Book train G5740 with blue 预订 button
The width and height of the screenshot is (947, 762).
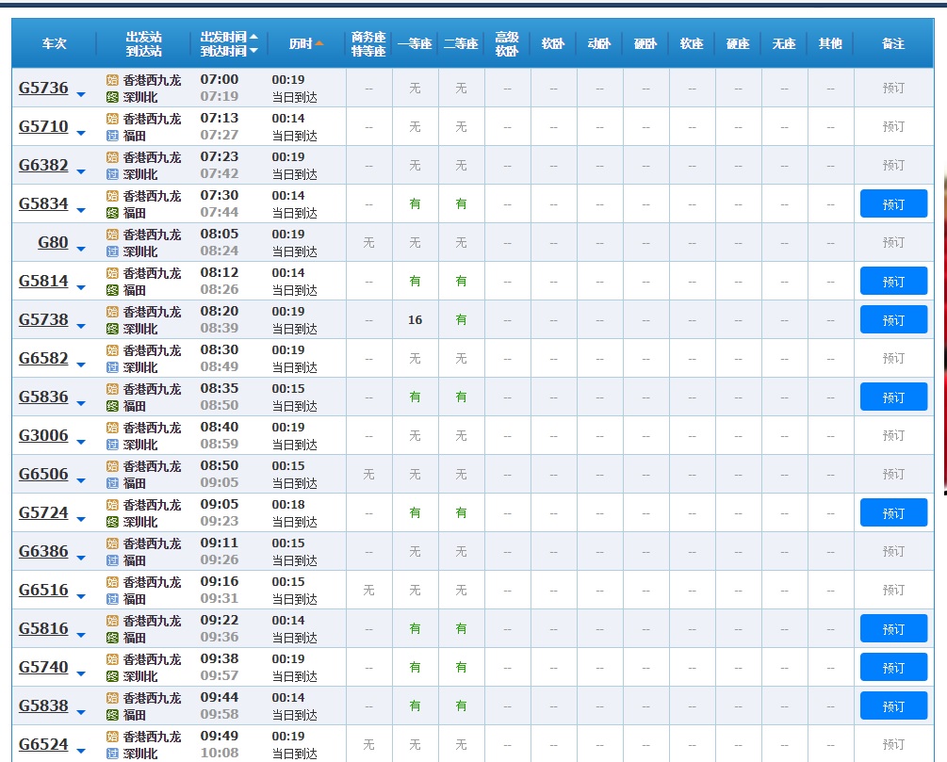tap(893, 667)
